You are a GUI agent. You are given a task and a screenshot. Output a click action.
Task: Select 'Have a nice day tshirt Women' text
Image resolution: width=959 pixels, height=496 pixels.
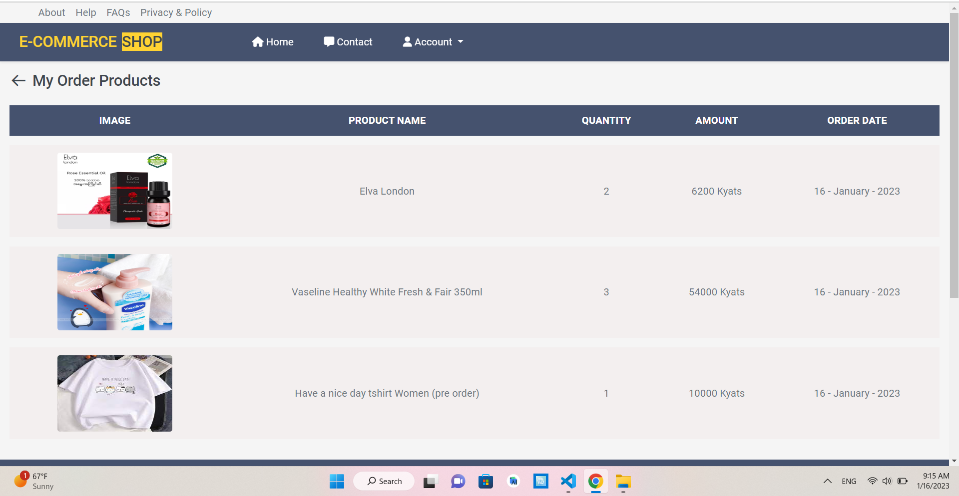click(x=362, y=393)
